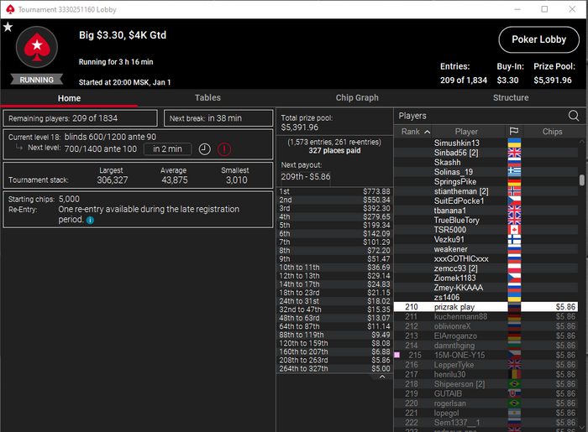Sort players by Rank column arrow
Screen dimensions: 588x432
pyautogui.click(x=427, y=132)
